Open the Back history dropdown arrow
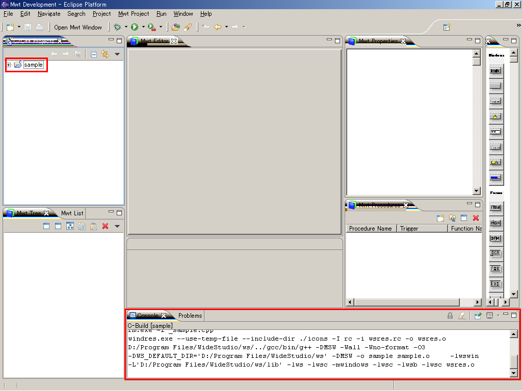This screenshot has height=391, width=522. [227, 27]
